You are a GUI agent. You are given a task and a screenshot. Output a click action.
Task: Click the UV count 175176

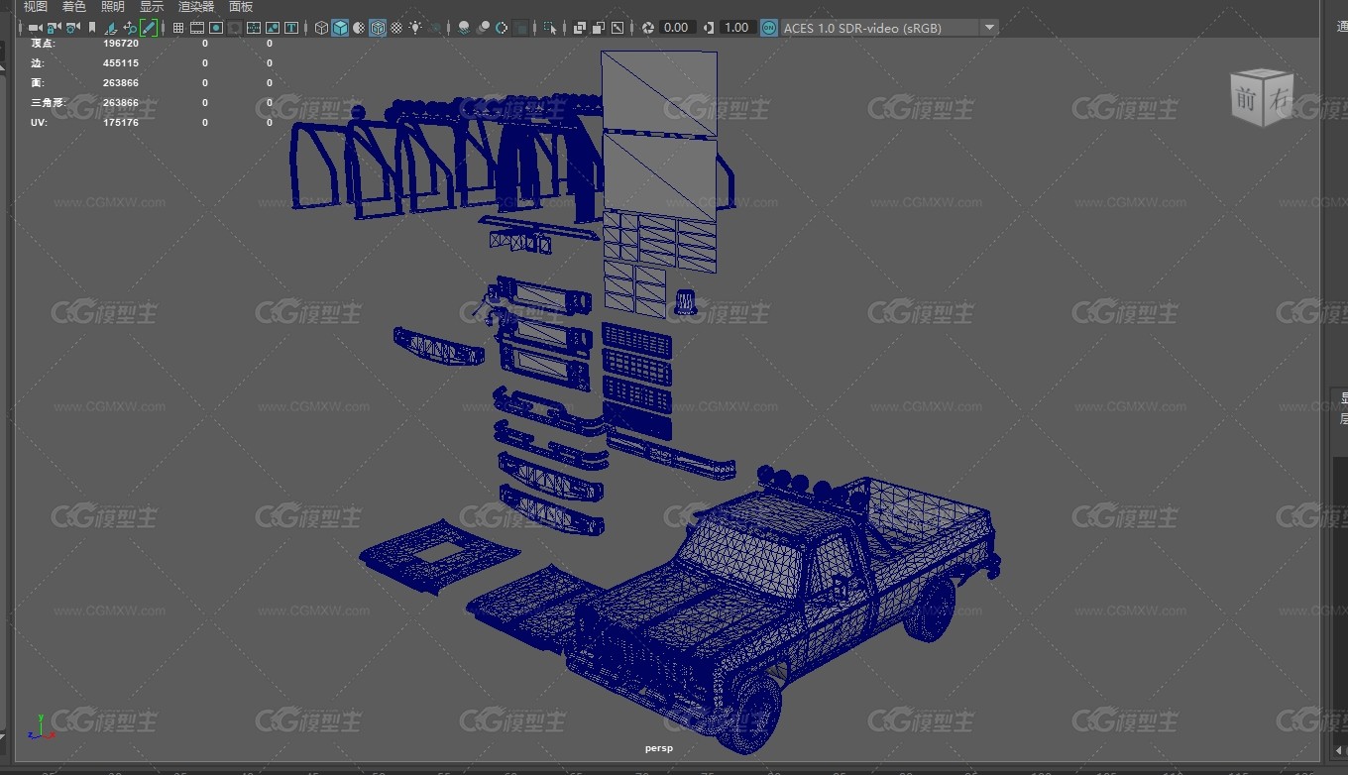pyautogui.click(x=121, y=123)
